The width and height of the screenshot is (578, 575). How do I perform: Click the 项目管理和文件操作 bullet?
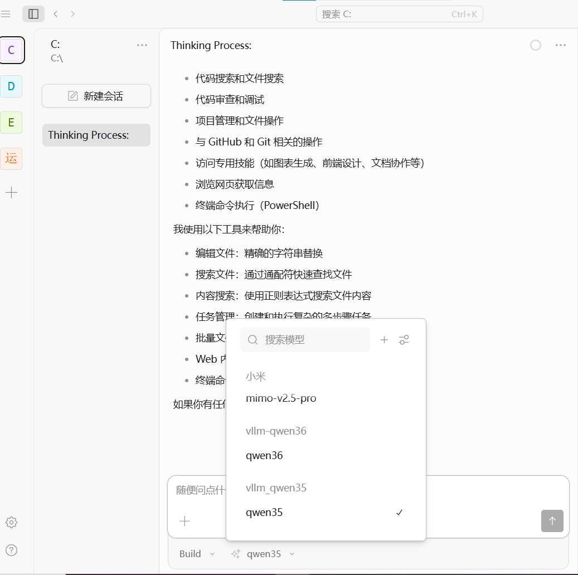[239, 120]
